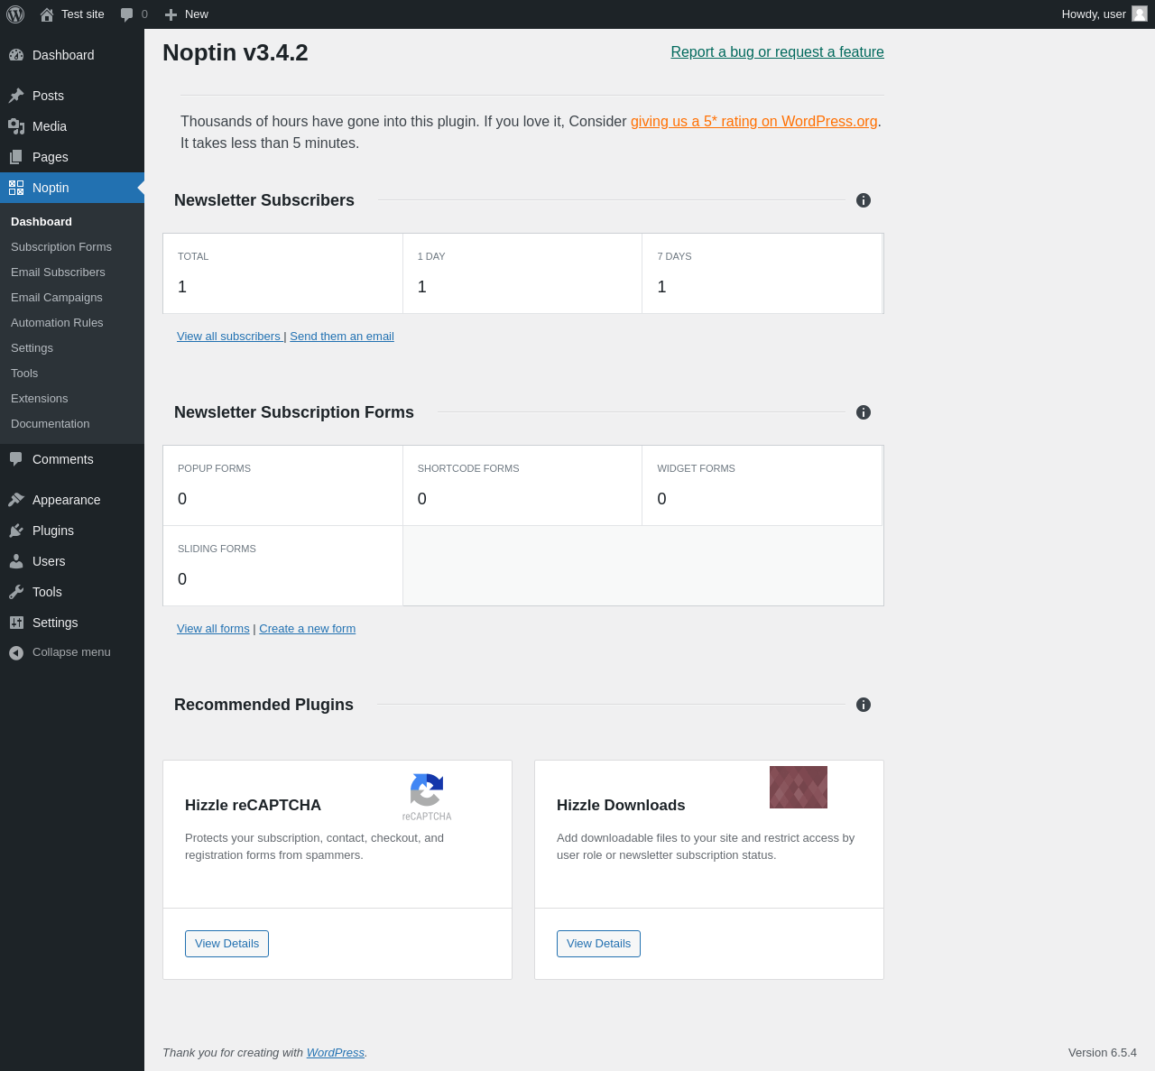The height and width of the screenshot is (1071, 1155).
Task: Click the Settings sliders icon
Action: point(16,623)
